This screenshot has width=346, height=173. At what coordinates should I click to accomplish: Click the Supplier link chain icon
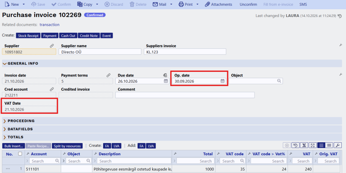click(52, 46)
